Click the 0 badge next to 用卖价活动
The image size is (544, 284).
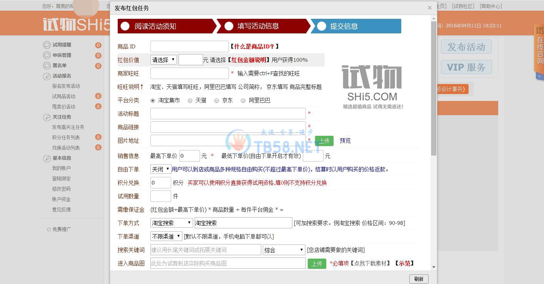pyautogui.click(x=98, y=107)
